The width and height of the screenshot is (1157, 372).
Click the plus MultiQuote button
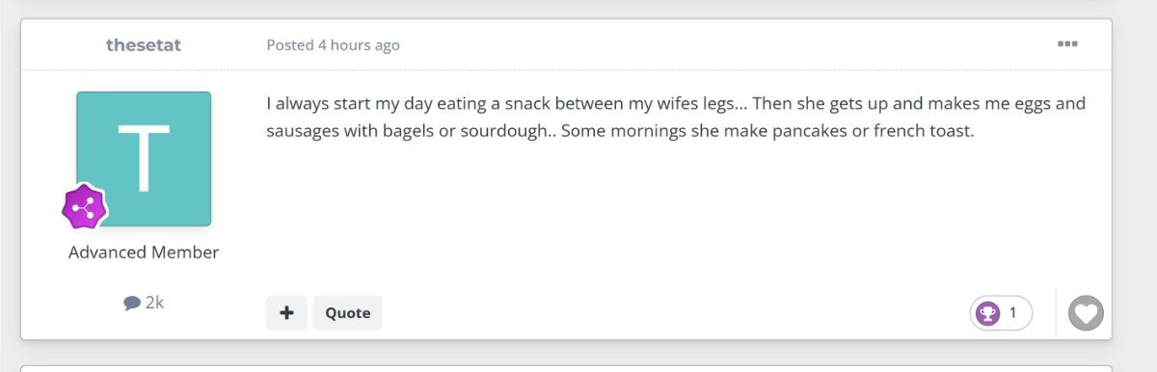tap(286, 313)
